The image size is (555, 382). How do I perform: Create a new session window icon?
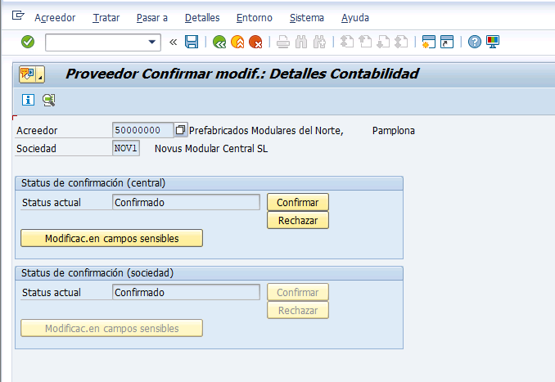429,42
